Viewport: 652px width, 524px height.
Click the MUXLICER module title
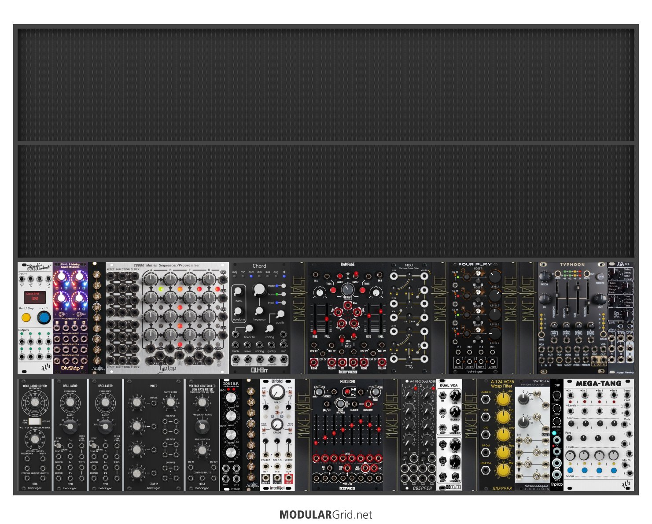[x=348, y=382]
